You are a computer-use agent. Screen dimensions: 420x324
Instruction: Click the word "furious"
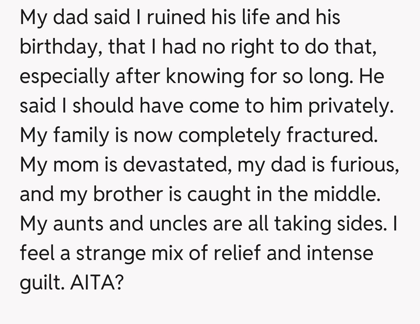tap(364, 165)
